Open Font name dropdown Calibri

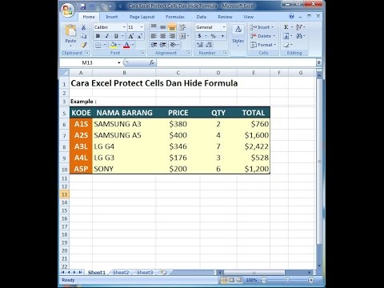click(x=124, y=27)
